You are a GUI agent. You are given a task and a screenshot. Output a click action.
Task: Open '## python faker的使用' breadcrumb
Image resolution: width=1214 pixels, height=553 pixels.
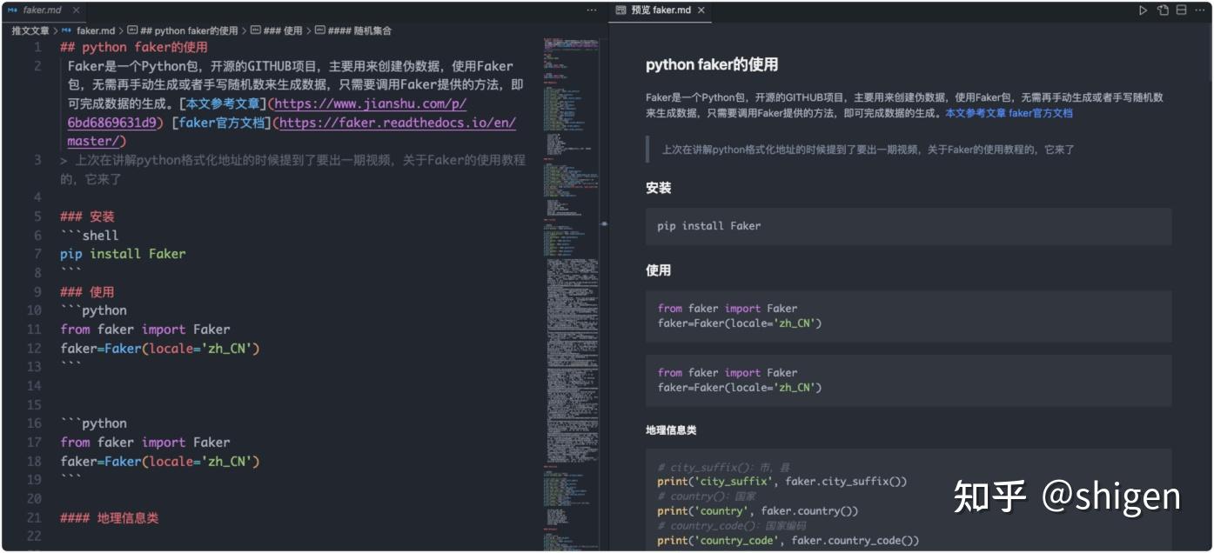[x=189, y=30]
